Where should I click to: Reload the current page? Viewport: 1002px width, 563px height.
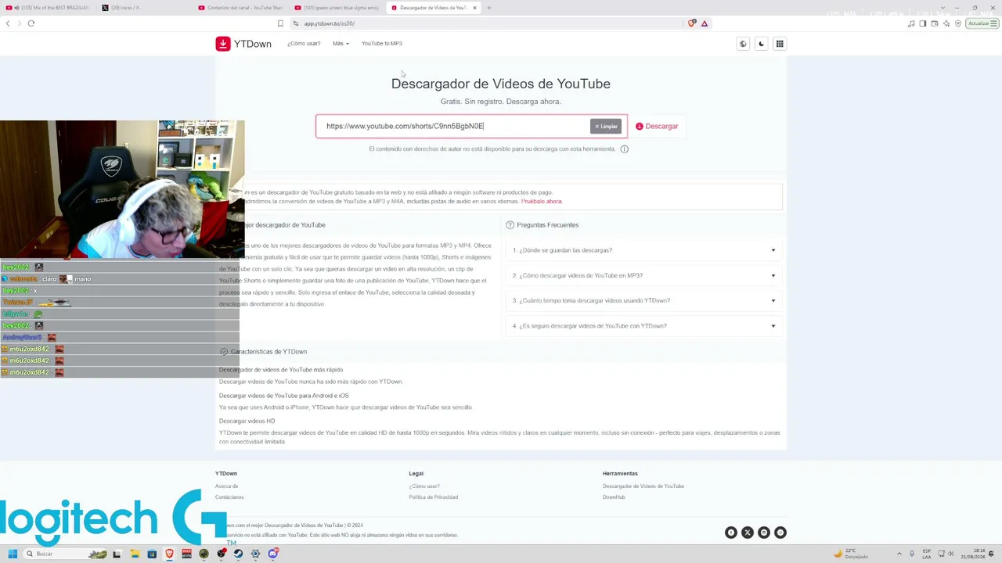(x=31, y=23)
